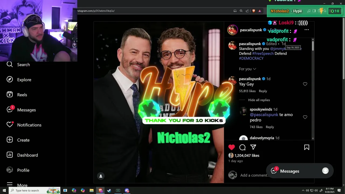Open the 1,204,047 likes list
The width and height of the screenshot is (345, 194).
tap(247, 155)
